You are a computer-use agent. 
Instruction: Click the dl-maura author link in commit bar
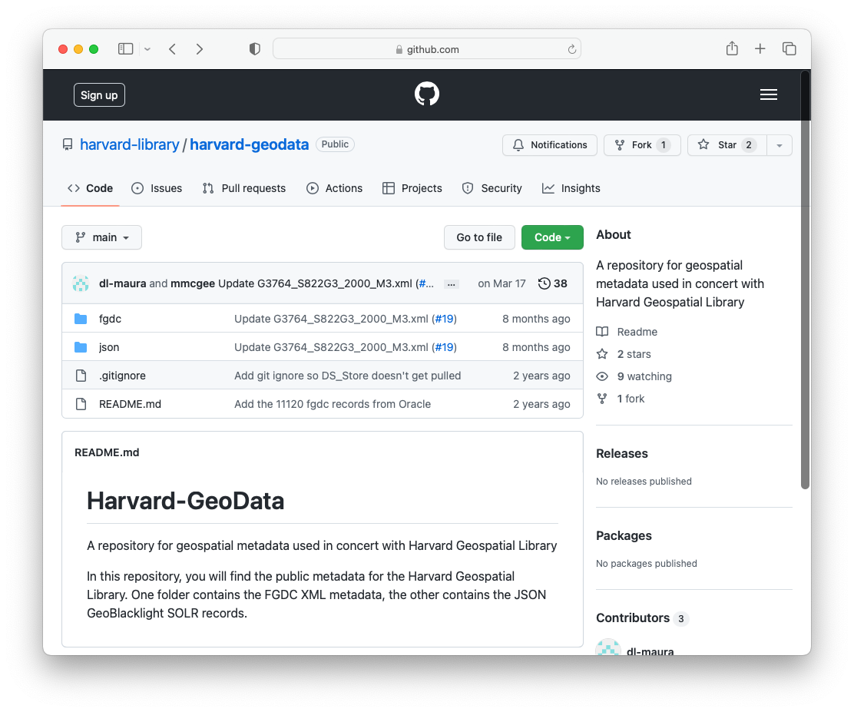click(123, 283)
